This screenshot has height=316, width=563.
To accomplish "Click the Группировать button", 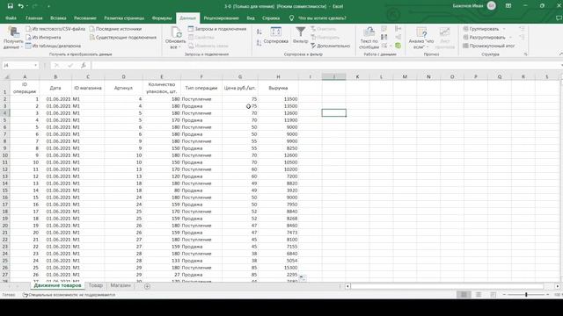I will point(481,29).
